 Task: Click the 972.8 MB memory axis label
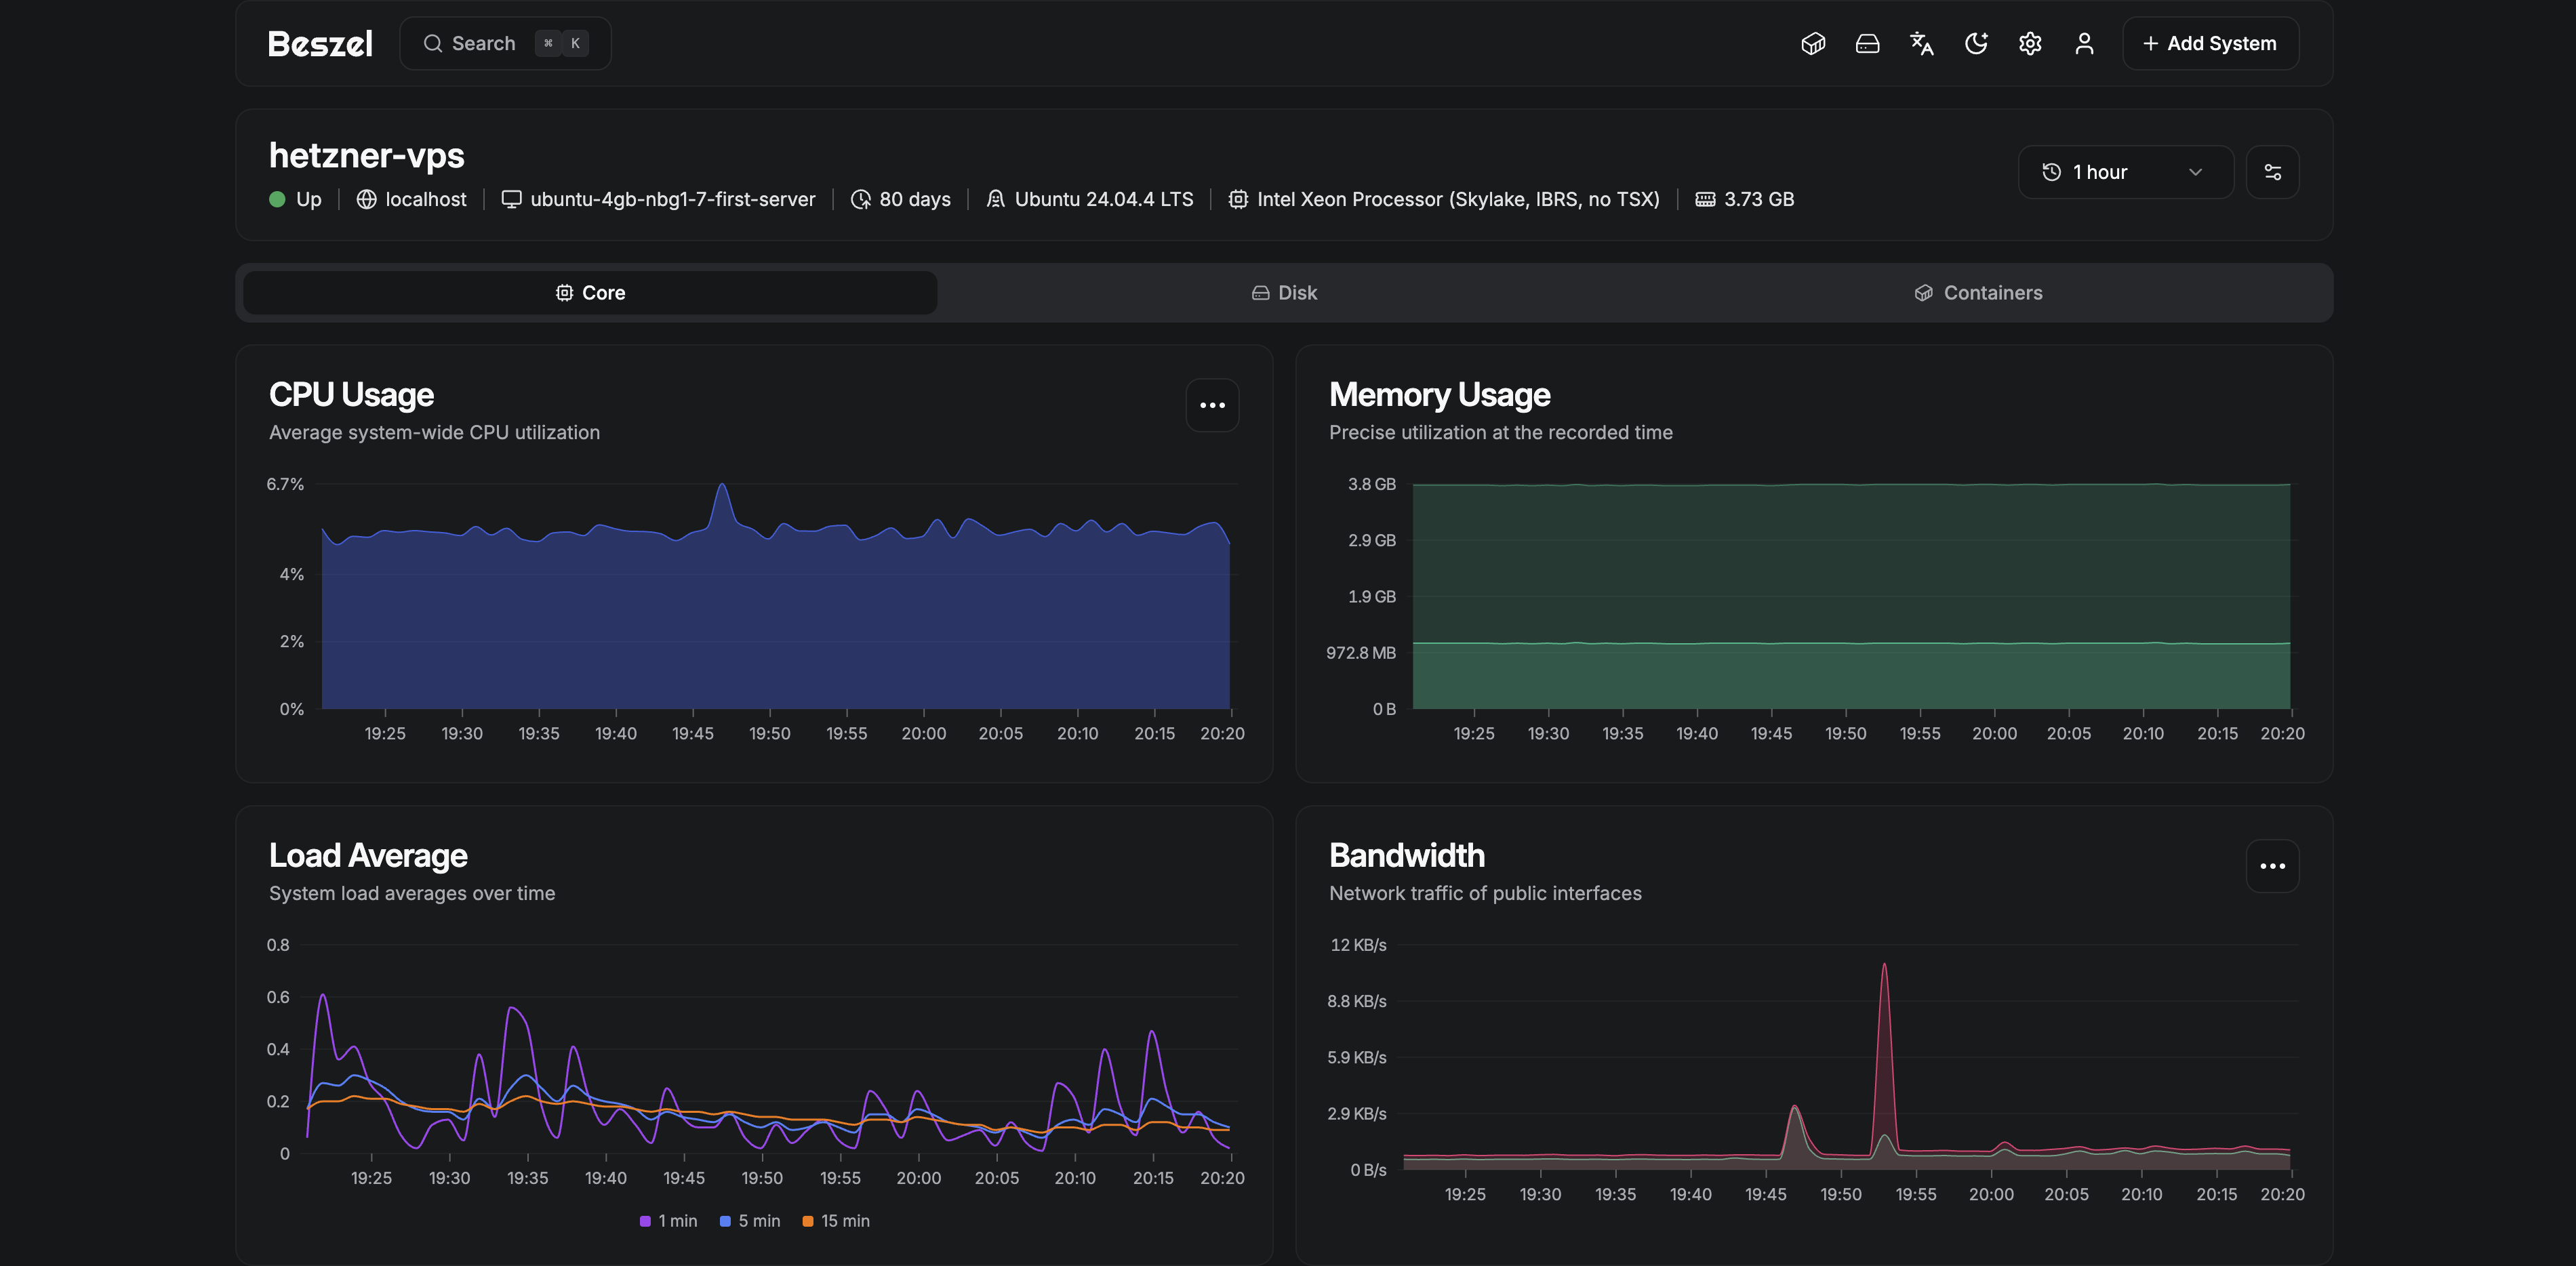click(1361, 653)
